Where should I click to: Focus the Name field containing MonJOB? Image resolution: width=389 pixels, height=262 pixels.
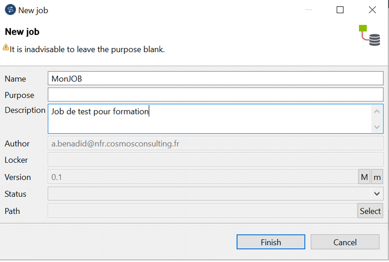(216, 78)
